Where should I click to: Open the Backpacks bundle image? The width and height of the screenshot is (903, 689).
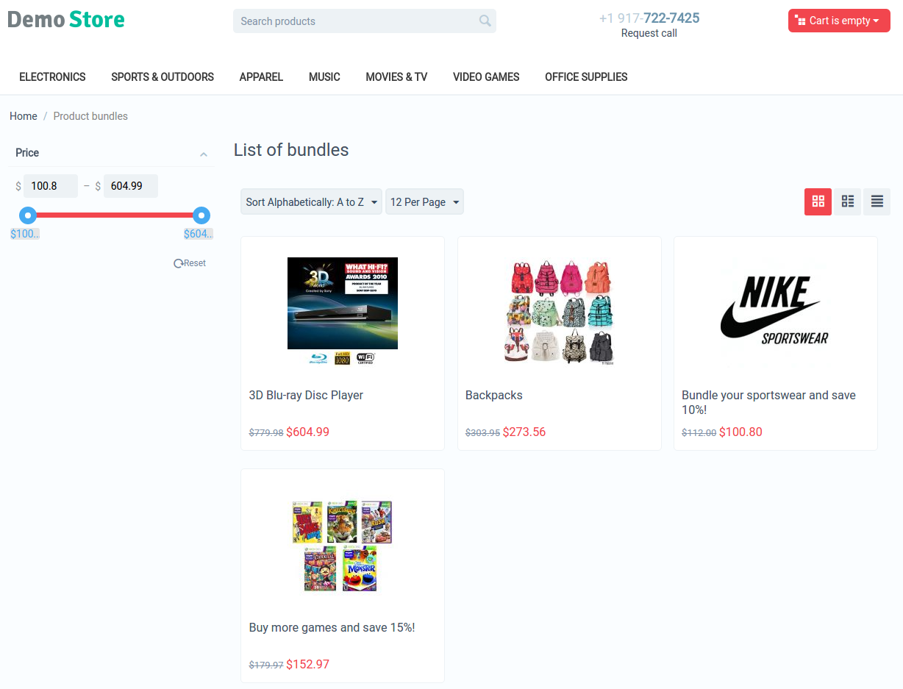tap(559, 311)
